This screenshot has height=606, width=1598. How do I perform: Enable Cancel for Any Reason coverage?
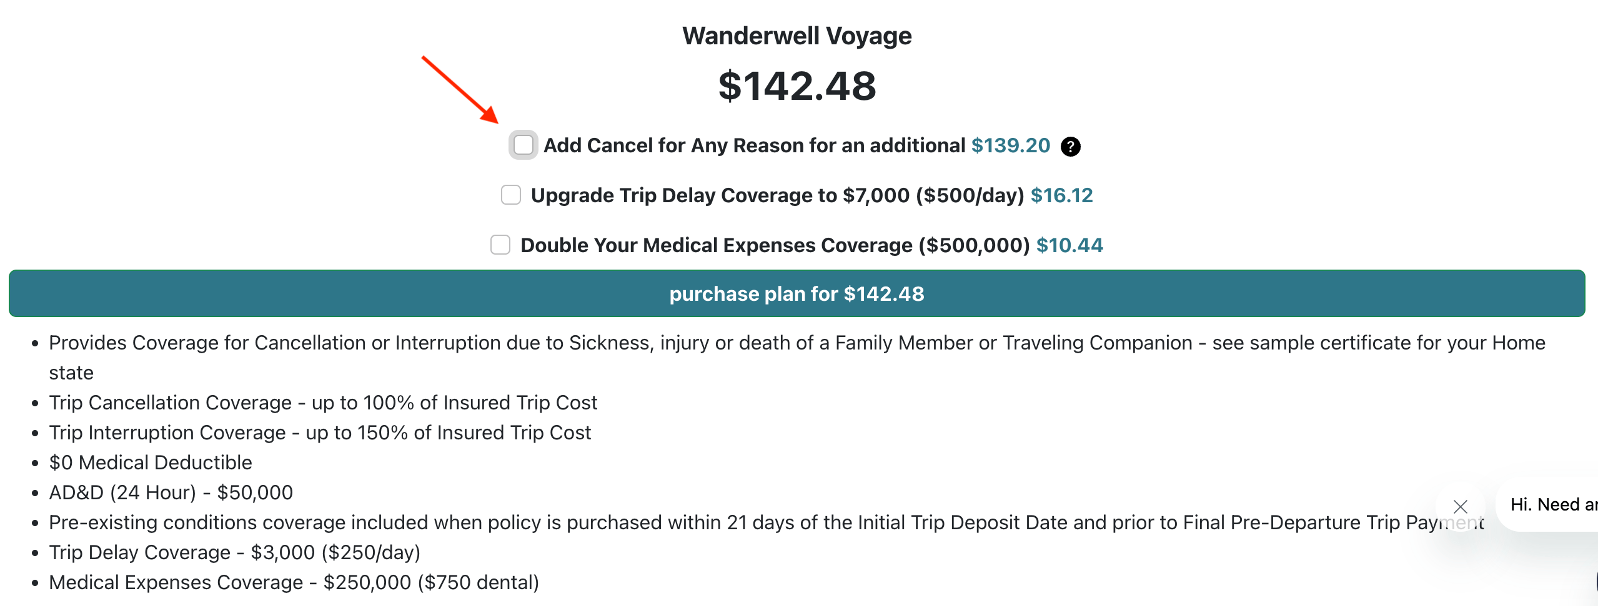(x=524, y=145)
